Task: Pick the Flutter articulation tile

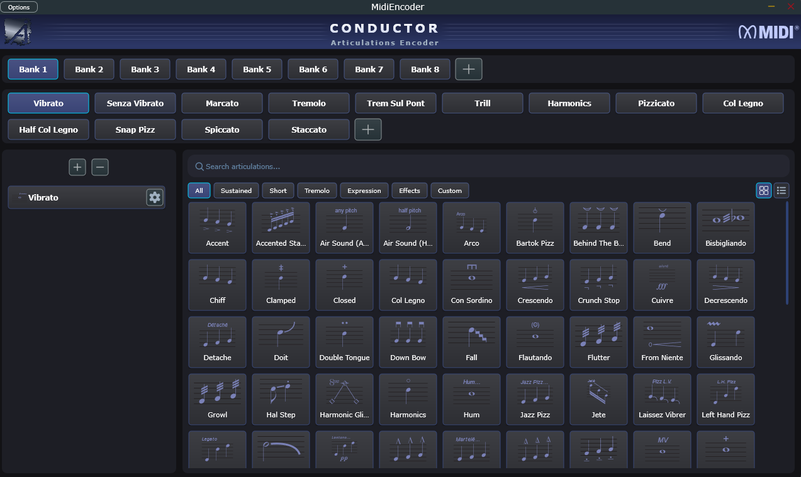Action: 598,342
